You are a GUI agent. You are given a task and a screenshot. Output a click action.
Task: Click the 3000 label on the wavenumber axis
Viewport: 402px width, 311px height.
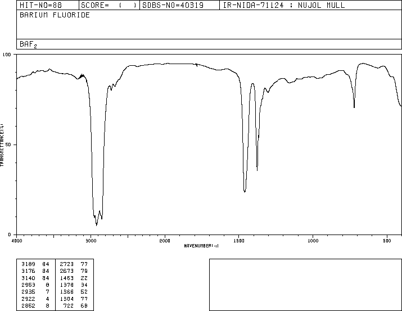91,241
